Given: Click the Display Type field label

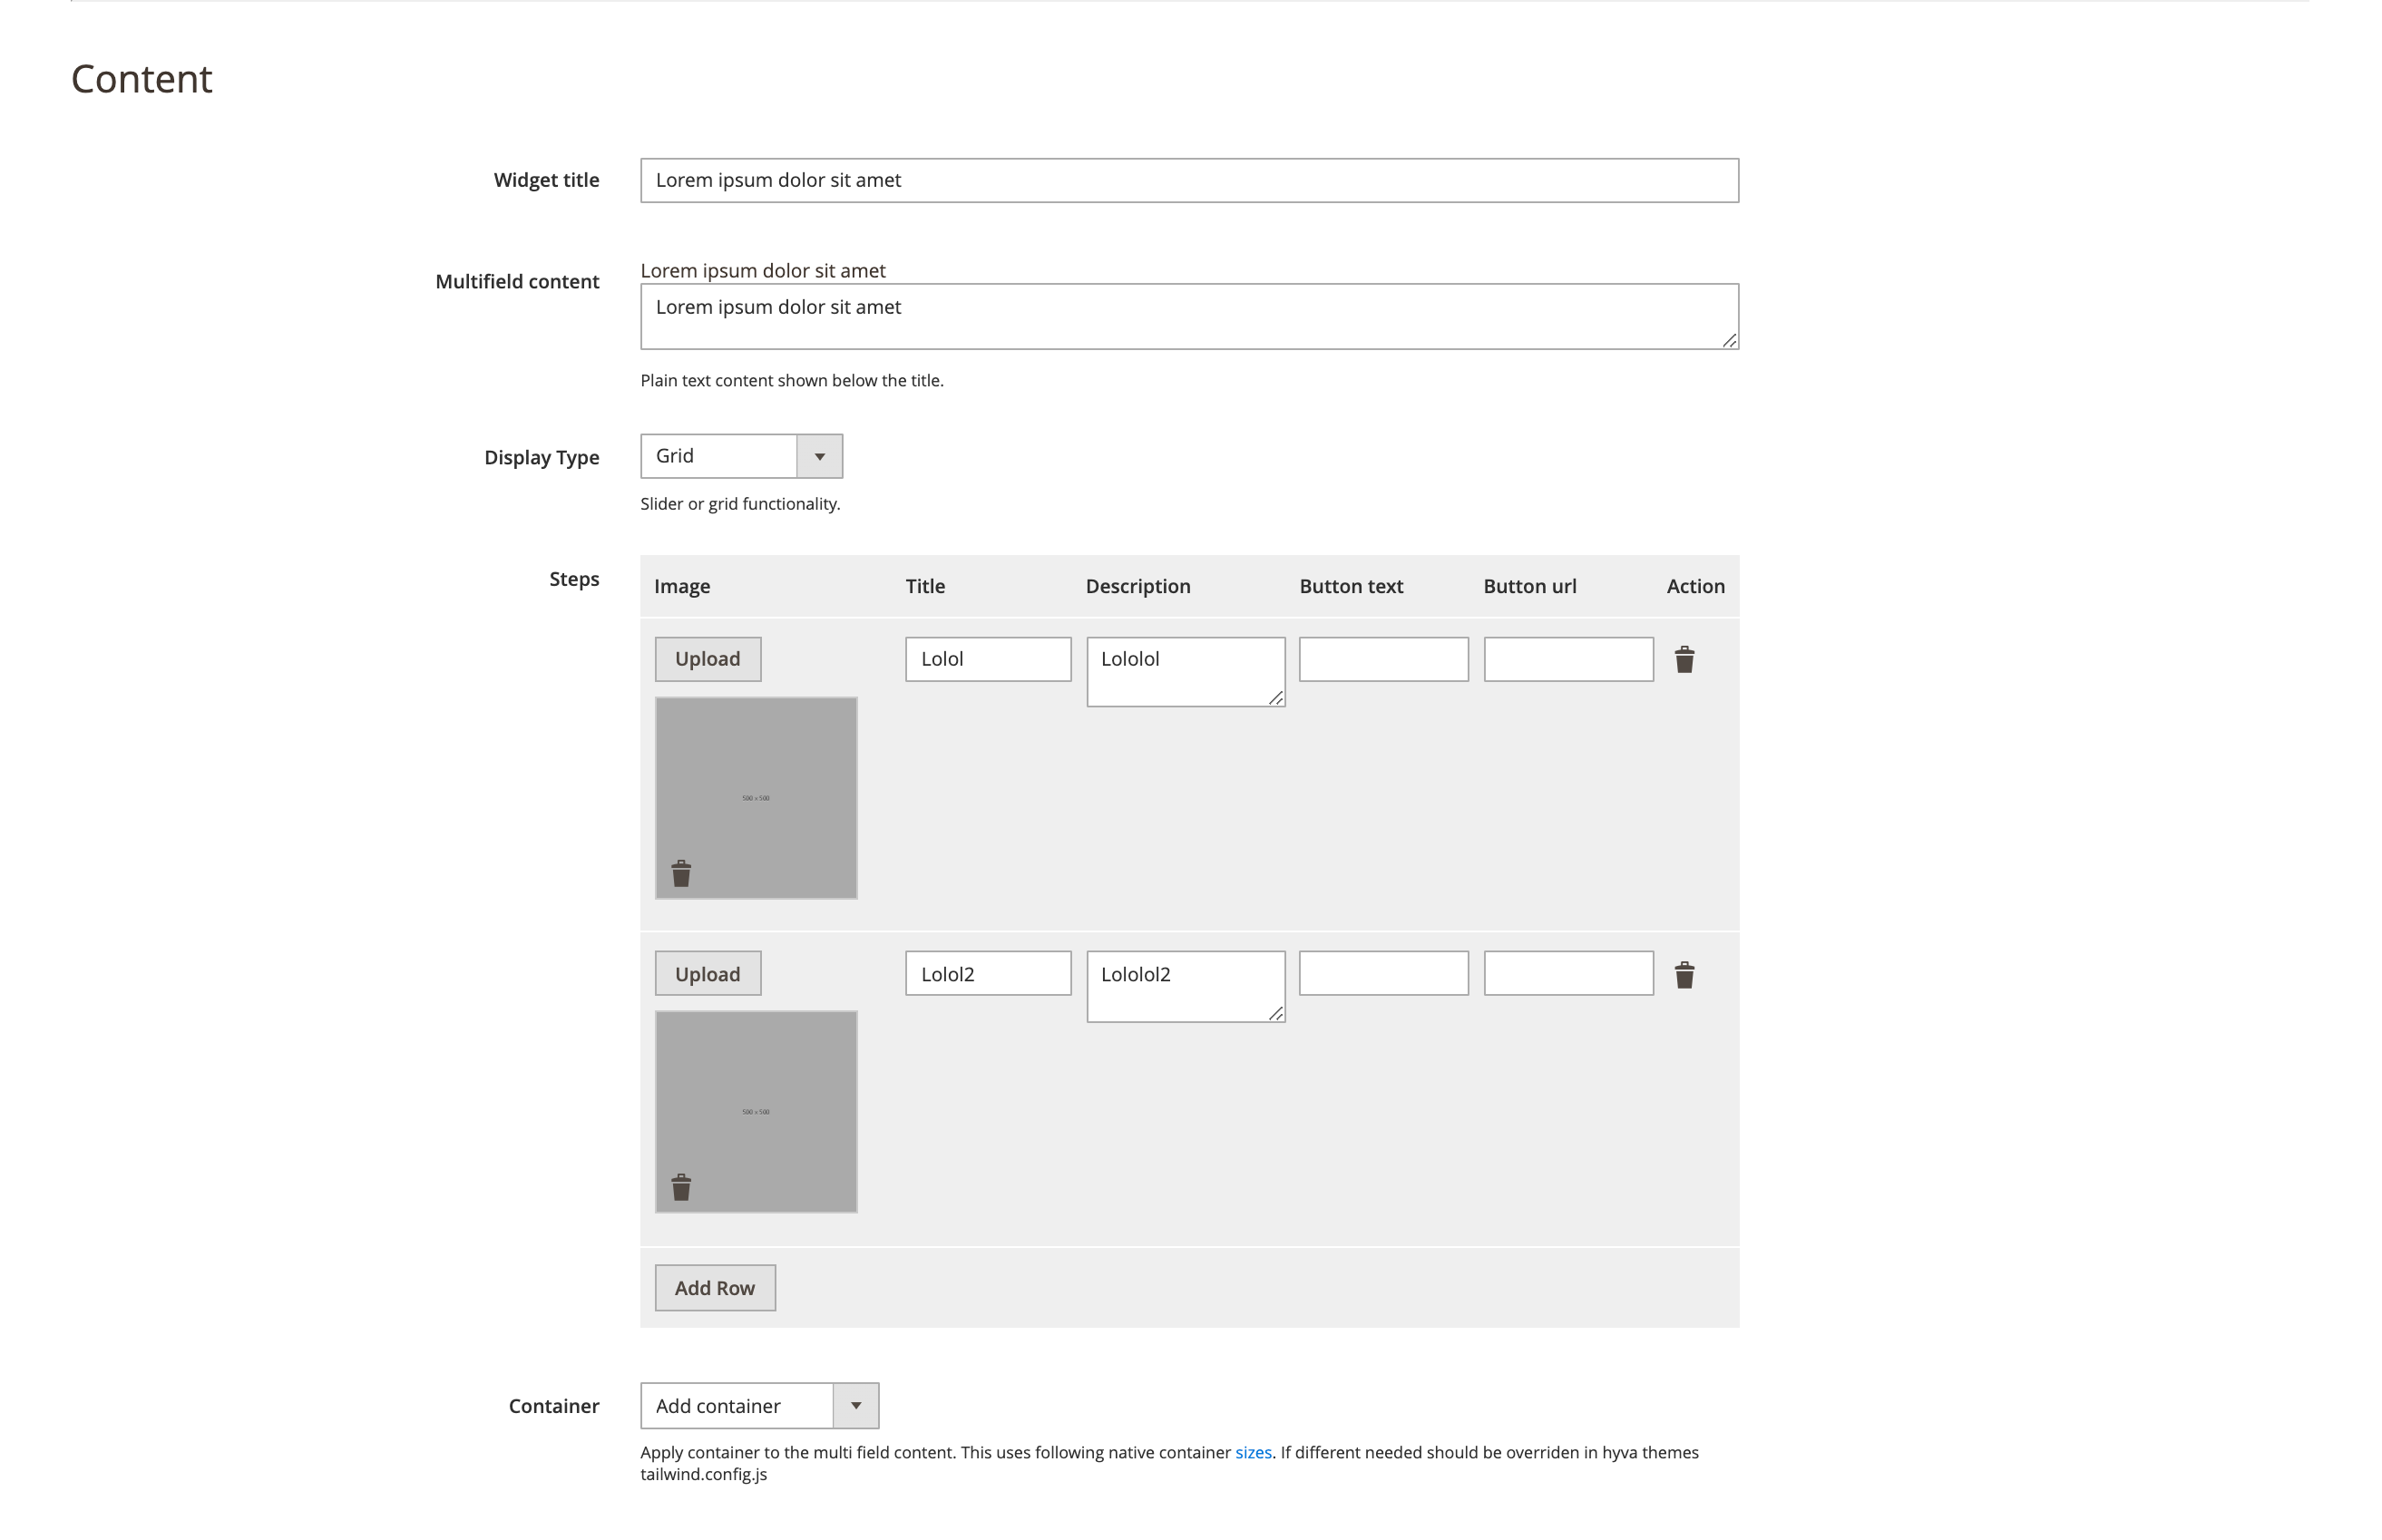Looking at the screenshot, I should pyautogui.click(x=542, y=458).
